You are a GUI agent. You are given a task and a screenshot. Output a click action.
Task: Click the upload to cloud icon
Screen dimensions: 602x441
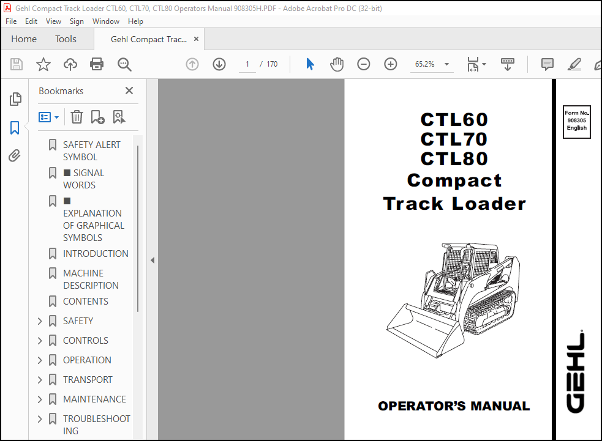point(70,64)
